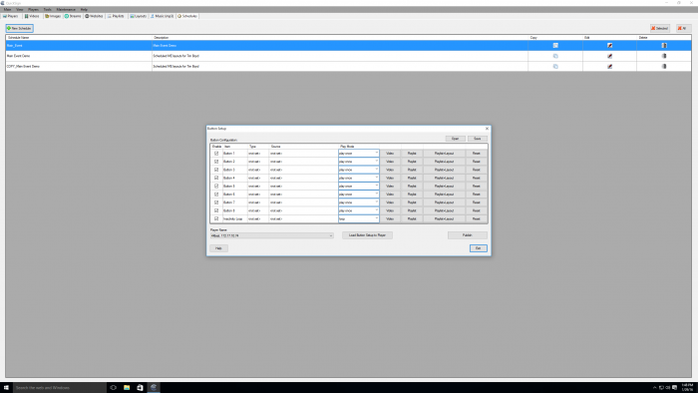698x393 pixels.
Task: Open the Windows Start menu
Action: (x=6, y=388)
